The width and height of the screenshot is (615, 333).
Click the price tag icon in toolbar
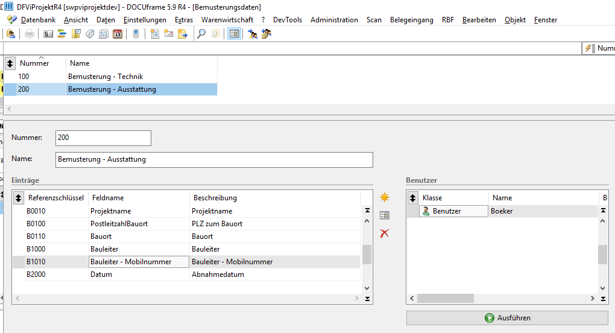click(x=90, y=34)
